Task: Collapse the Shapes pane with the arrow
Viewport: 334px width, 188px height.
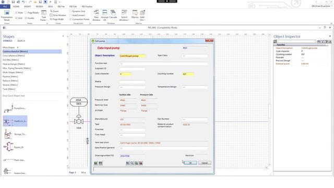Action: point(63,36)
